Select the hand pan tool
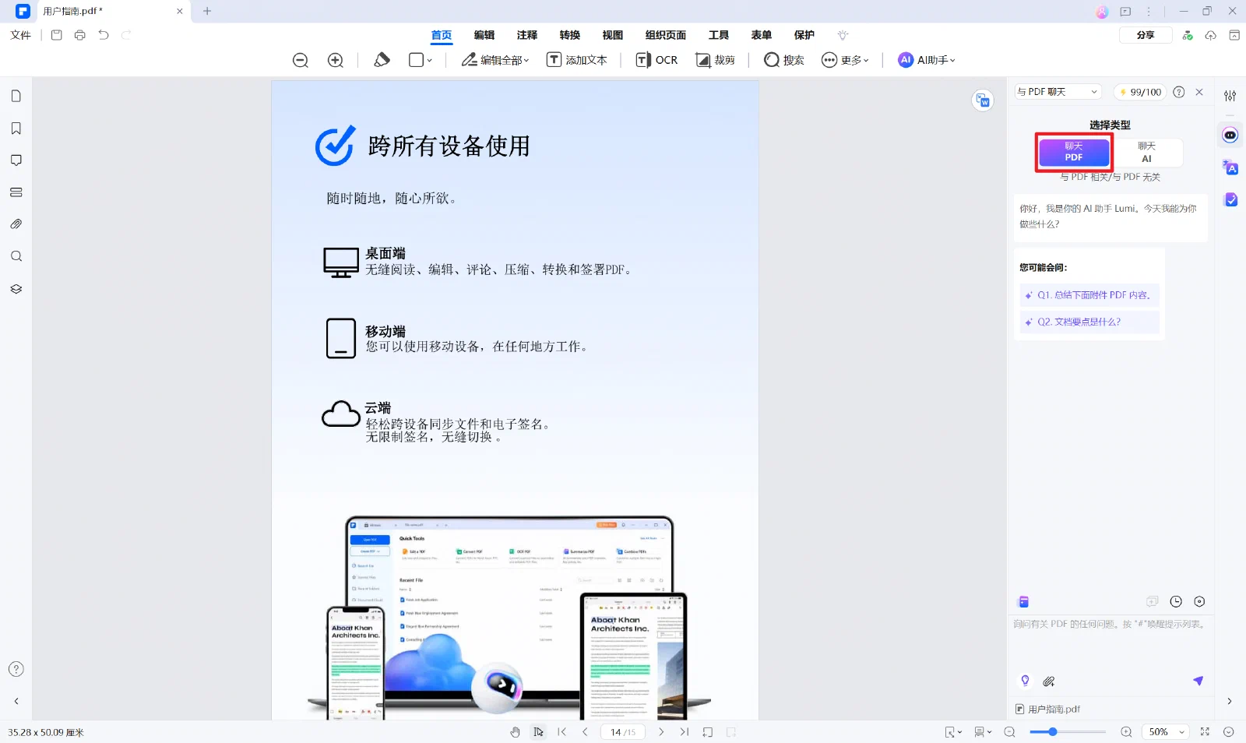 pyautogui.click(x=515, y=732)
